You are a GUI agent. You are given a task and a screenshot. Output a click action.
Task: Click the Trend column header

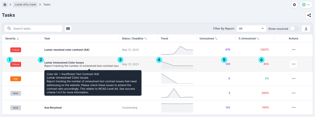pos(164,38)
